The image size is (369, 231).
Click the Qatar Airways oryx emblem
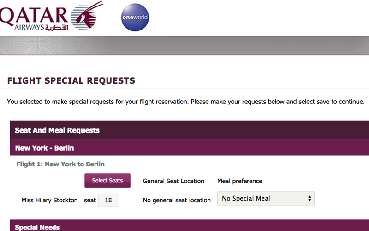[87, 16]
